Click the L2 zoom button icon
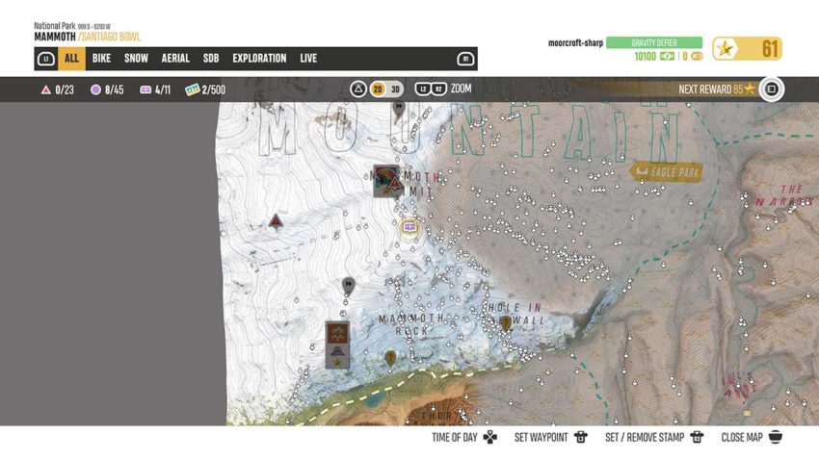Image resolution: width=819 pixels, height=460 pixels. pos(423,89)
